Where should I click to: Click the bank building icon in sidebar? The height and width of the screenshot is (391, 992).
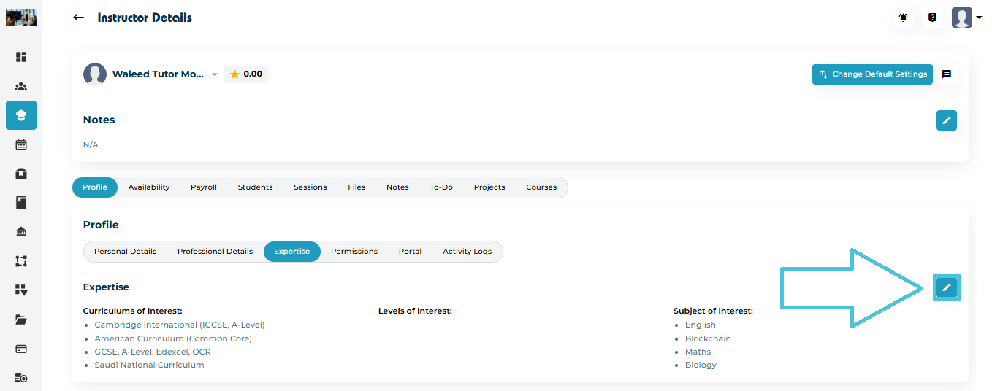pos(21,232)
